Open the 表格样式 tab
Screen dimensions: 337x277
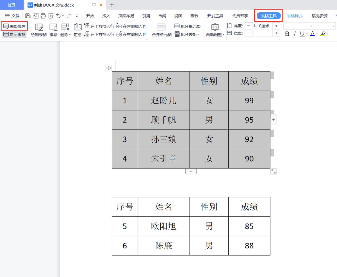click(x=295, y=16)
